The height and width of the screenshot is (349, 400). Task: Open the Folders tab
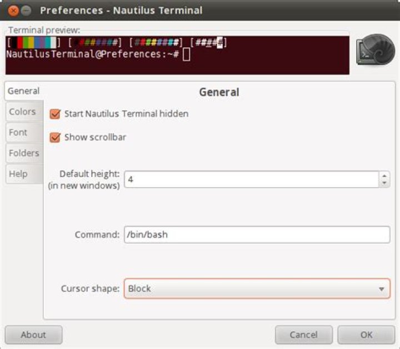pyautogui.click(x=24, y=153)
